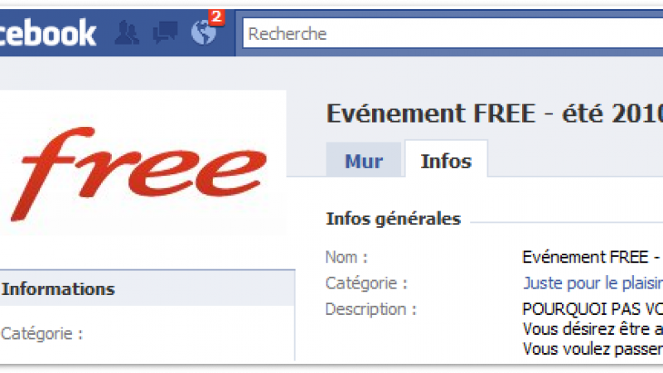Open the Juste pour le plaisir category link

click(593, 283)
